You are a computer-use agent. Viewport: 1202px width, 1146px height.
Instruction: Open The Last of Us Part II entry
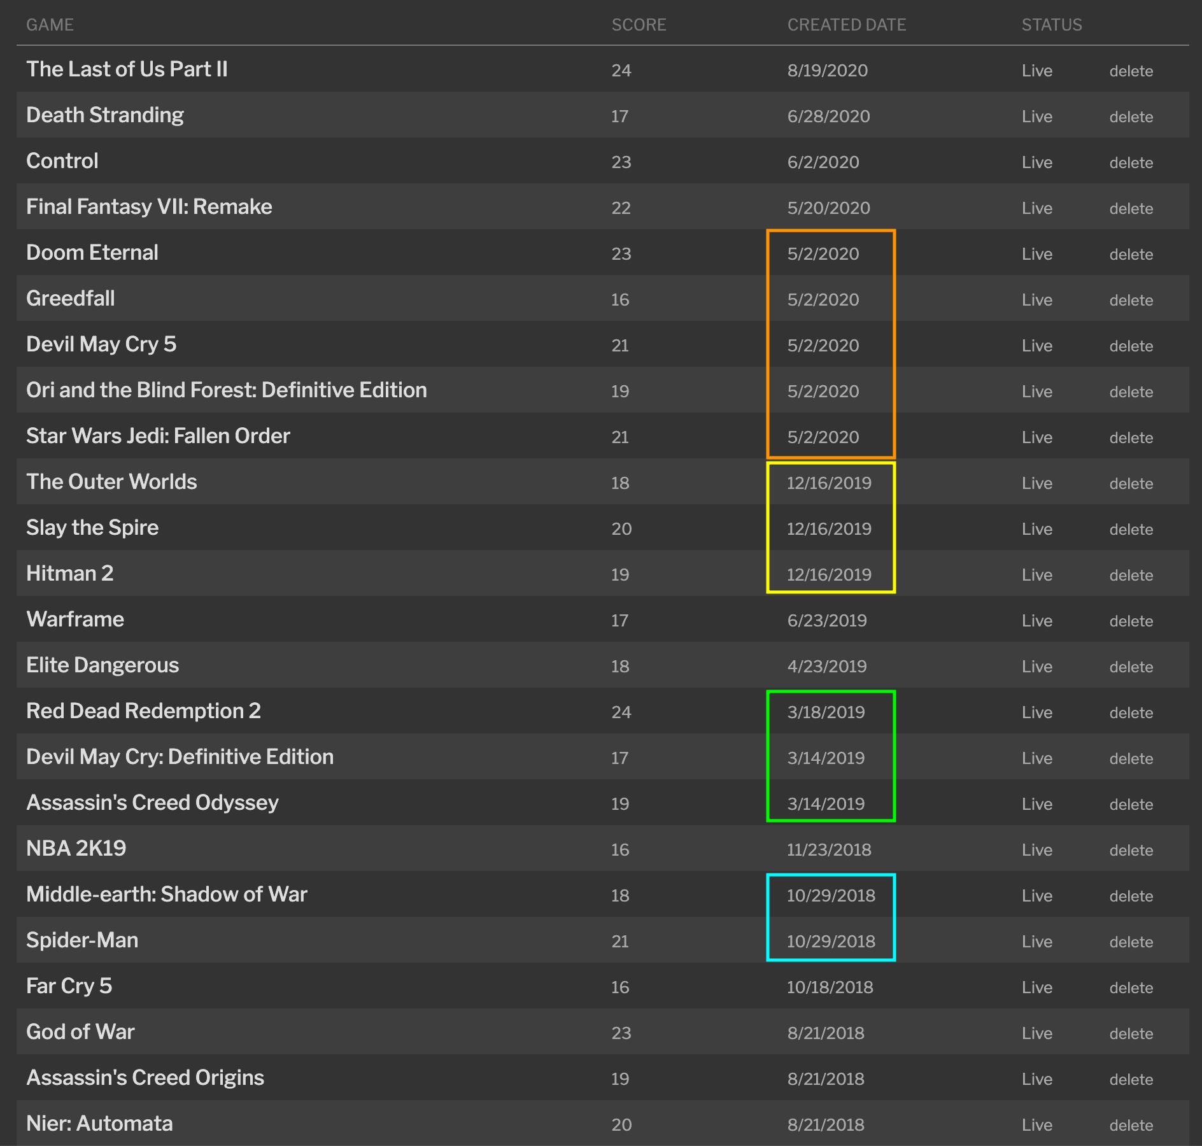[x=127, y=69]
